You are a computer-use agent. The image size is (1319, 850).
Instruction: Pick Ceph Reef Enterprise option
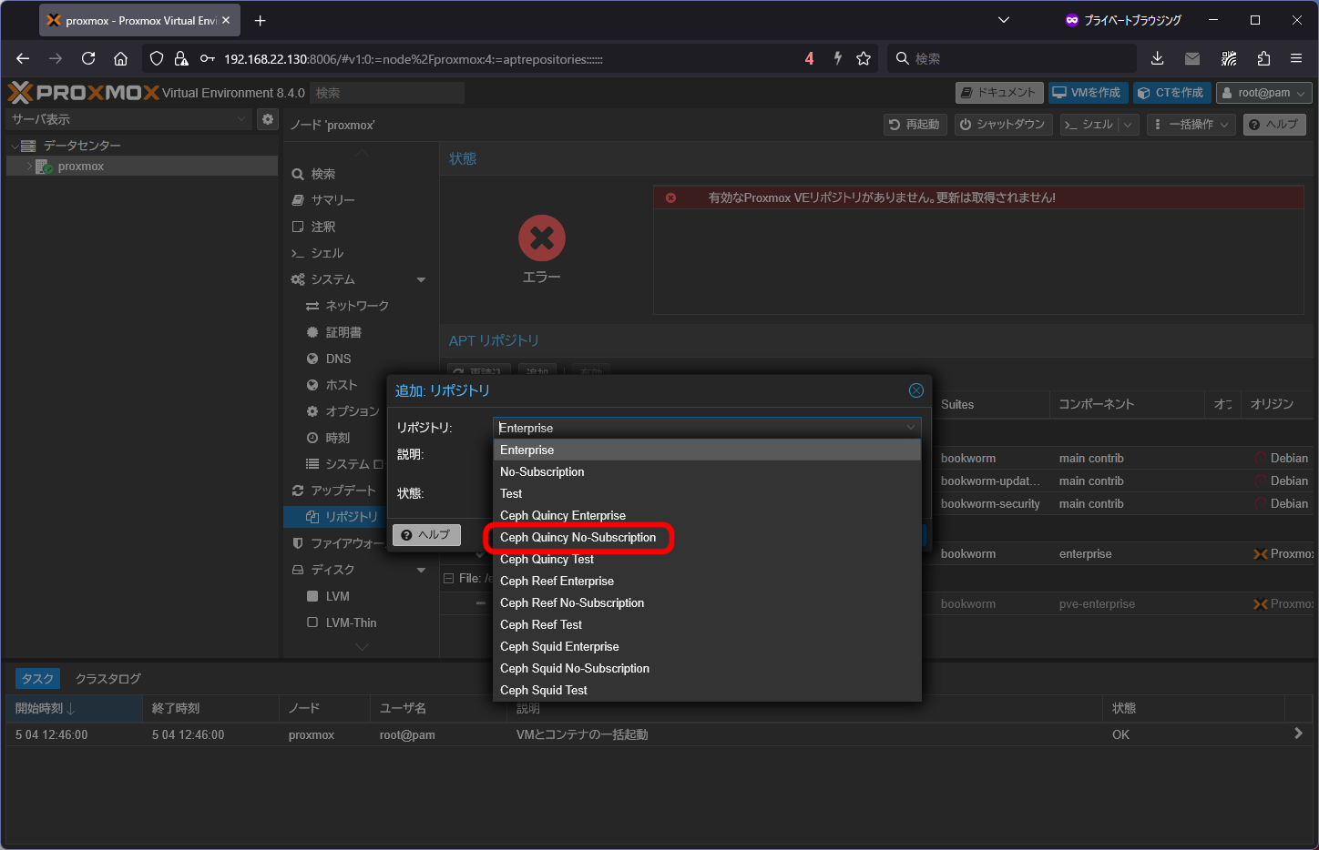click(707, 582)
